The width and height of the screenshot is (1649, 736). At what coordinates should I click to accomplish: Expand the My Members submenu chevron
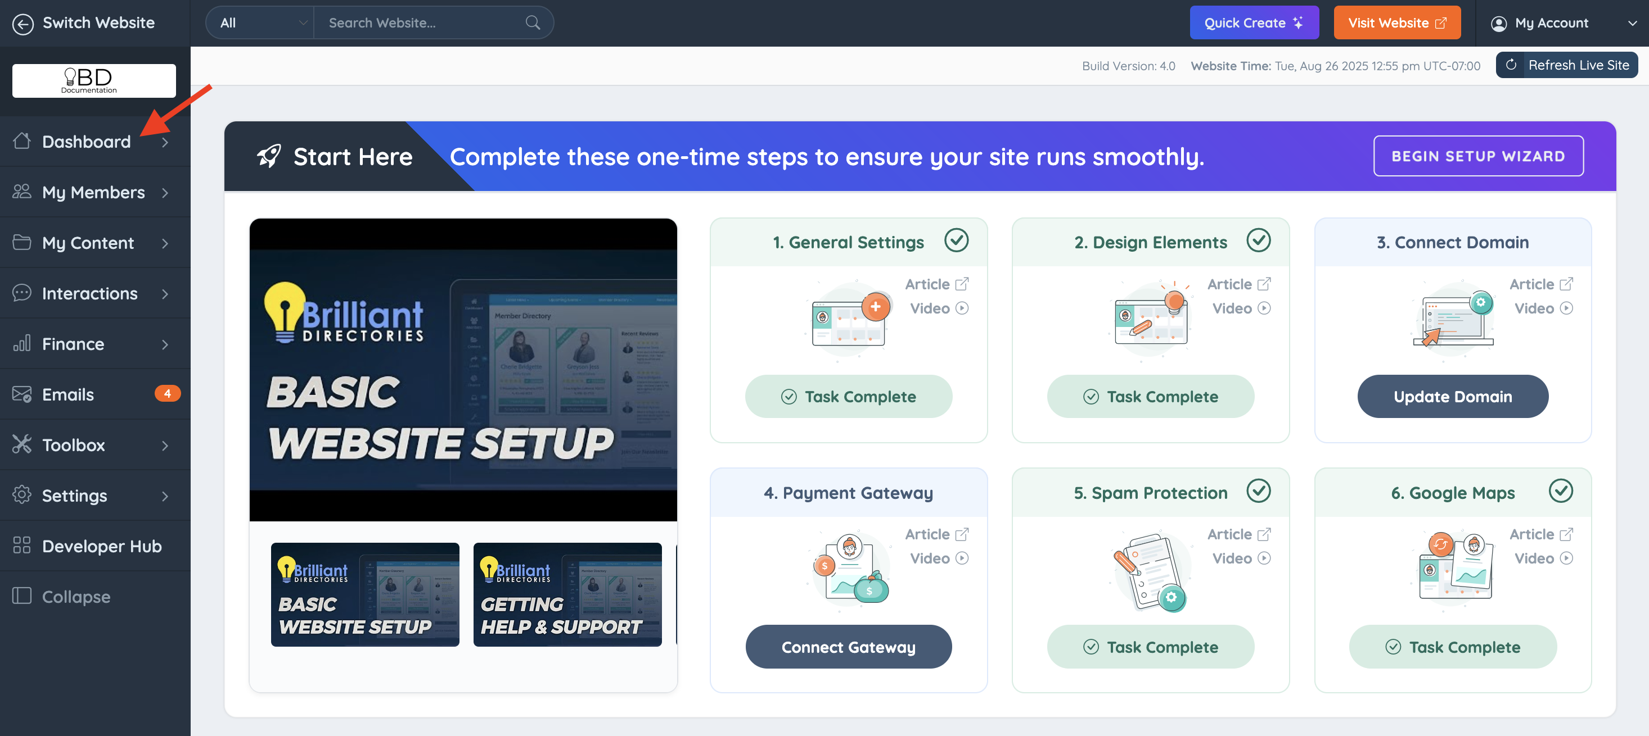(166, 193)
